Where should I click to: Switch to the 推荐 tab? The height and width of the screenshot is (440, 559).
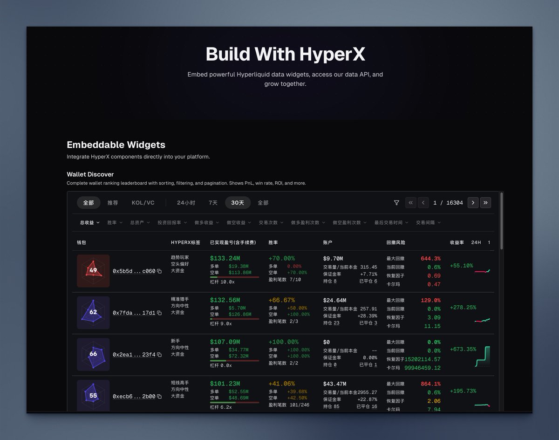coord(113,203)
